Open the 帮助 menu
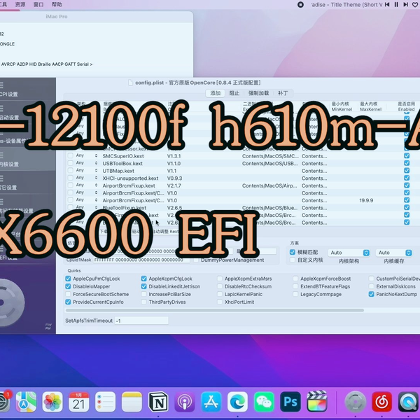Image resolution: width=420 pixels, height=420 pixels. (57, 4)
